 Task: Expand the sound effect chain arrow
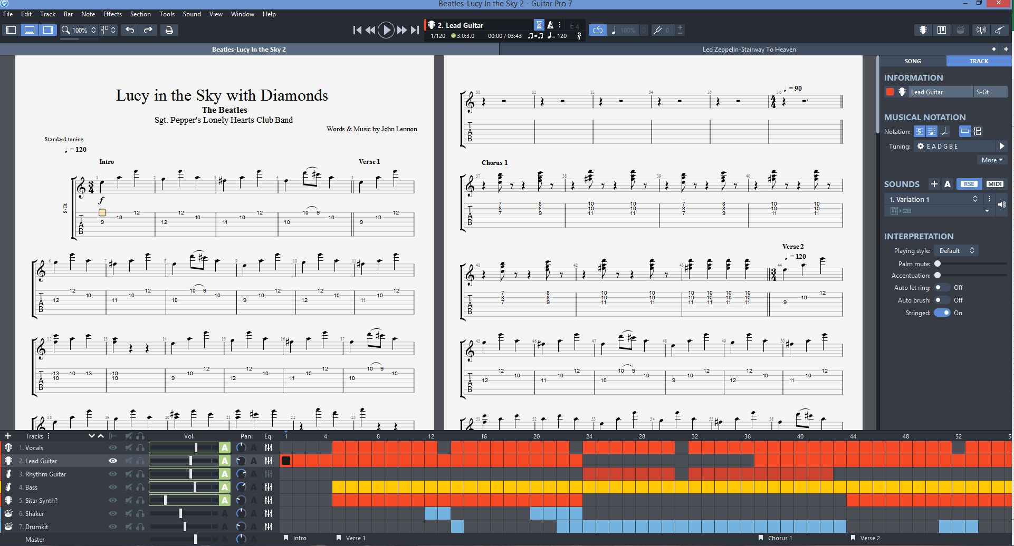pos(987,211)
